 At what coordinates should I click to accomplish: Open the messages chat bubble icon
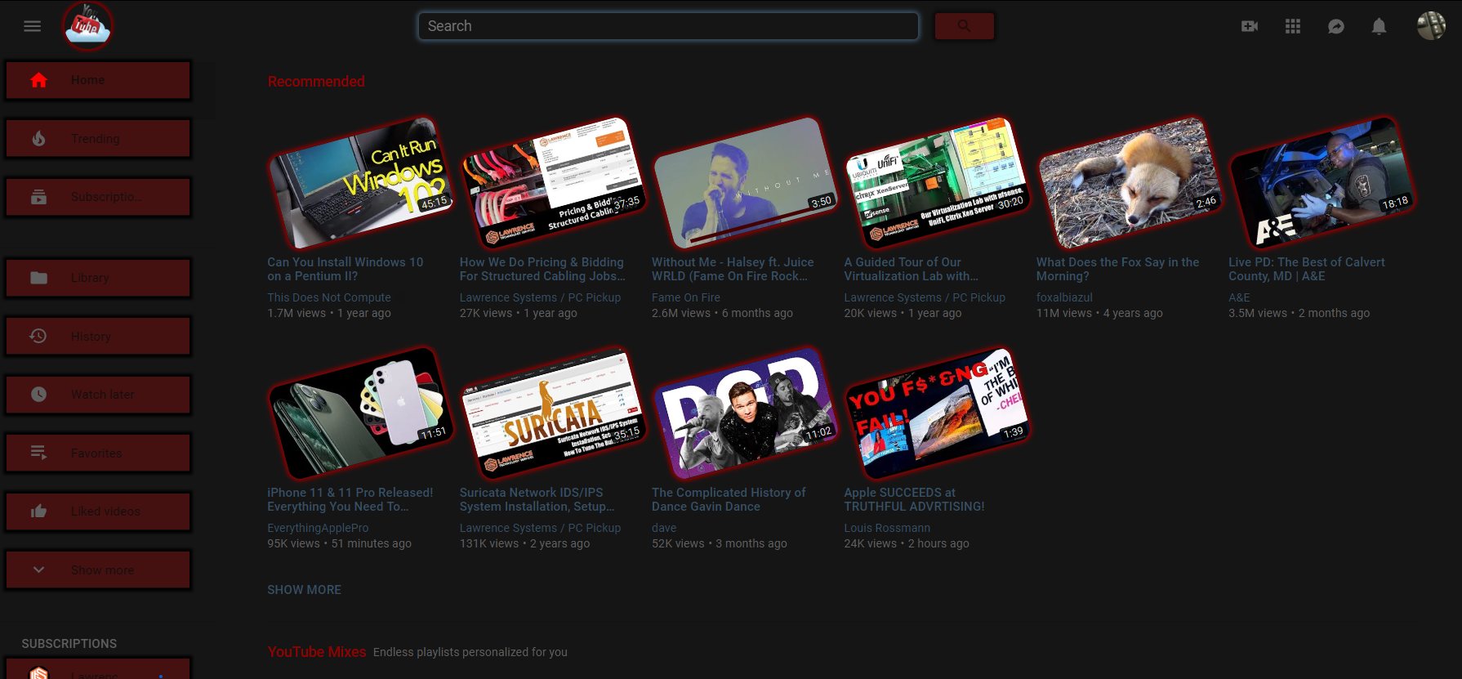pos(1336,26)
